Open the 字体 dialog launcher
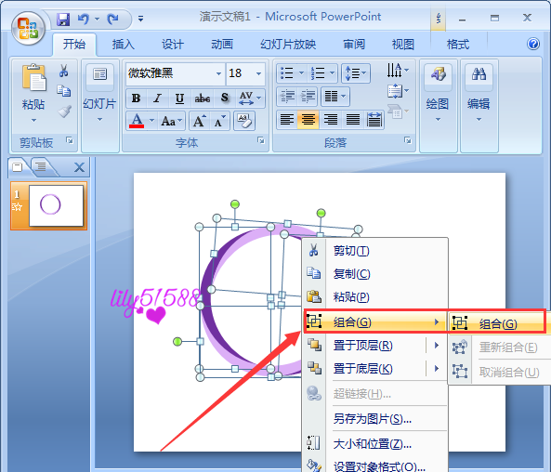 [x=261, y=140]
